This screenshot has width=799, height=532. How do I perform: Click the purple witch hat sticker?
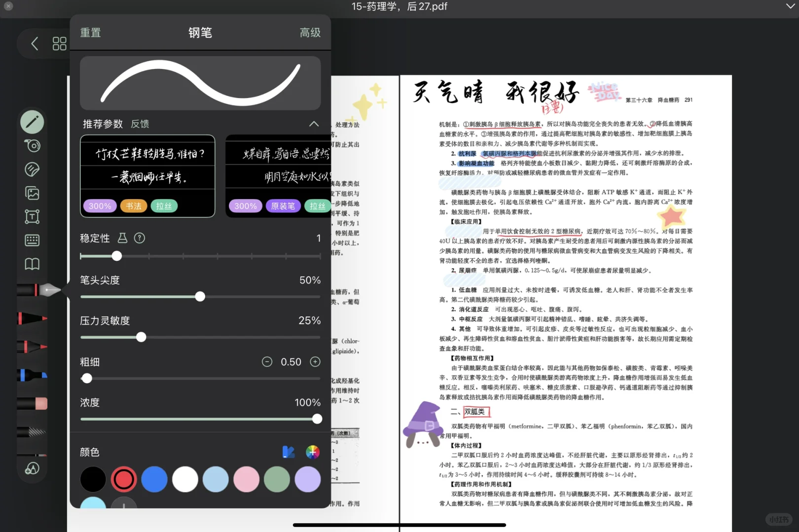click(424, 424)
